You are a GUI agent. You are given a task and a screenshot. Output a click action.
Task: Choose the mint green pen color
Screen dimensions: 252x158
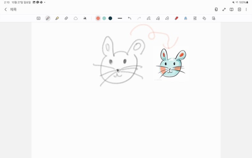click(104, 18)
